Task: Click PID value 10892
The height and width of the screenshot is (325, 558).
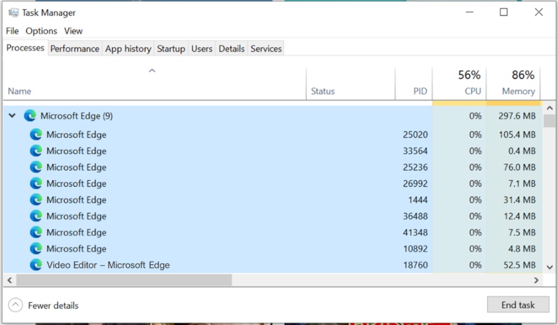Action: pos(415,249)
